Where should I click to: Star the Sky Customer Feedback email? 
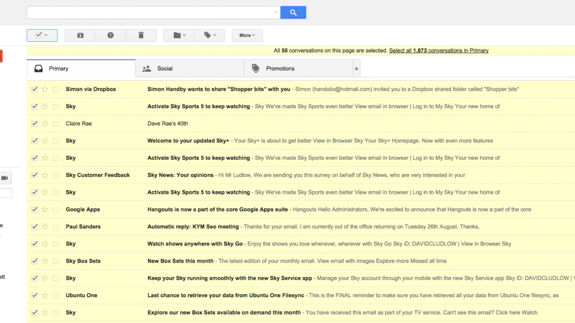coord(45,175)
